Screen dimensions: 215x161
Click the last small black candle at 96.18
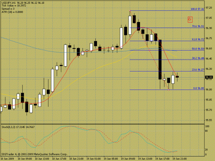point(177,77)
